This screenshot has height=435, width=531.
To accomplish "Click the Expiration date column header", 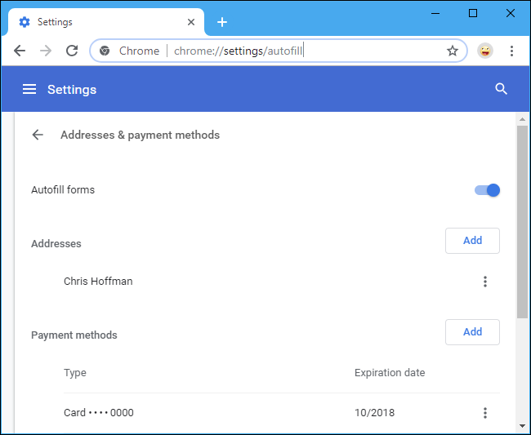I will (390, 373).
